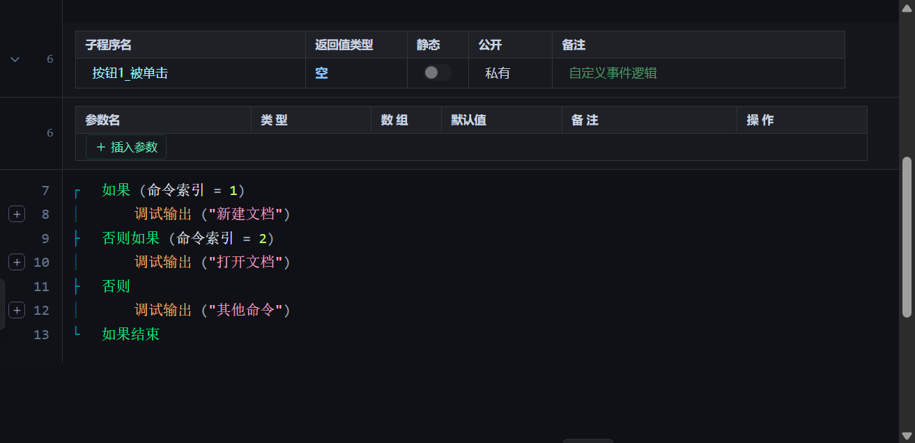Expand the plus box on line 12
915x443 pixels.
pyautogui.click(x=17, y=310)
